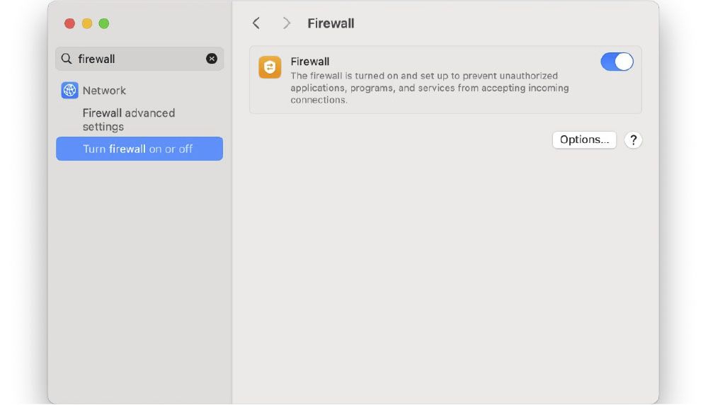Close the System Settings window
The width and height of the screenshot is (708, 405).
coord(69,23)
